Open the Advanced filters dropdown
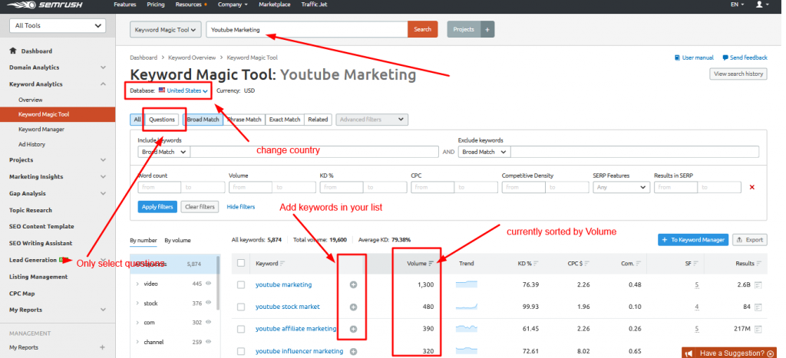 372,120
